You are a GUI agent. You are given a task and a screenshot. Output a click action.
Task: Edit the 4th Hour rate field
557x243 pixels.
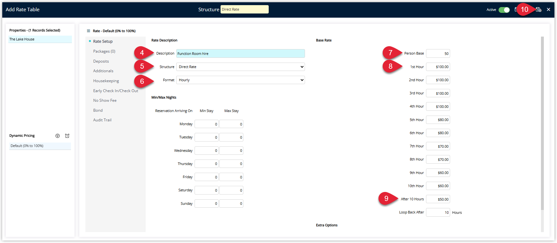pyautogui.click(x=438, y=107)
